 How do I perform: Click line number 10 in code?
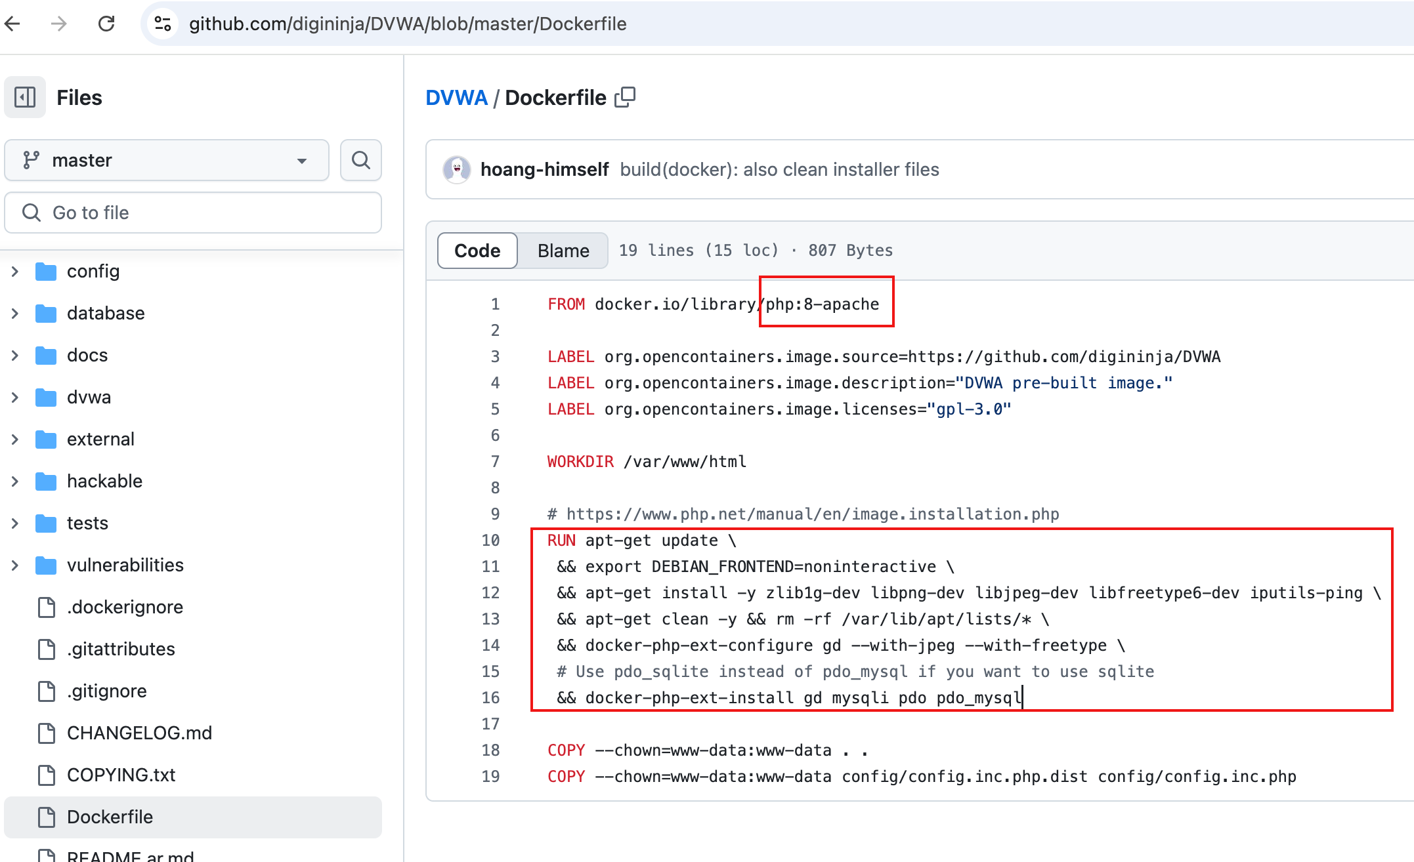(490, 540)
